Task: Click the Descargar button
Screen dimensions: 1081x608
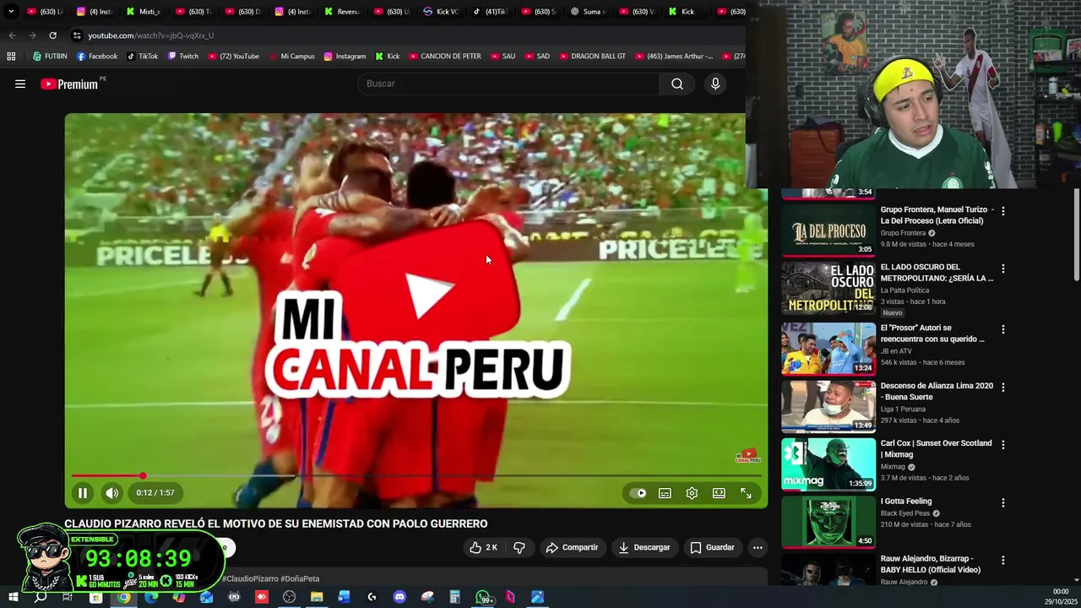Action: coord(644,547)
